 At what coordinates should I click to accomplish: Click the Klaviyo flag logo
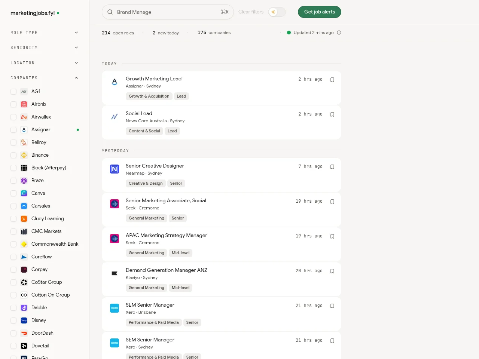click(115, 273)
